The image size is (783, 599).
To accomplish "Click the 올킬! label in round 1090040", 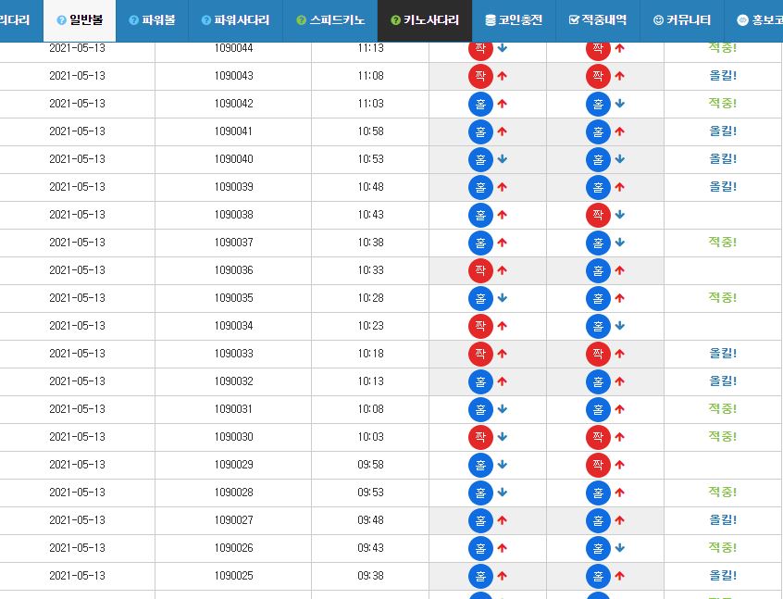I will pos(723,159).
